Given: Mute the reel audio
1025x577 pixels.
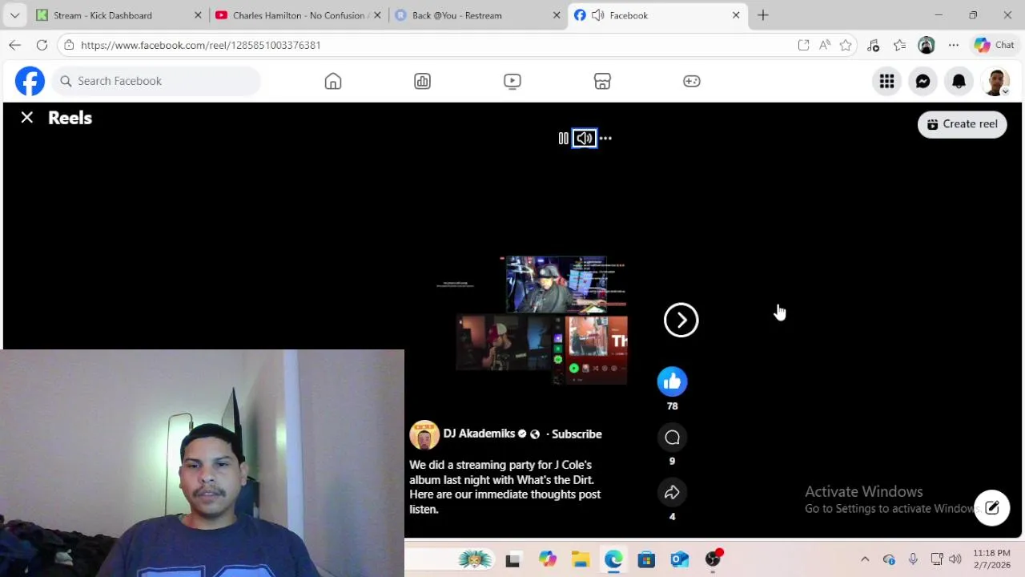Looking at the screenshot, I should [x=585, y=139].
